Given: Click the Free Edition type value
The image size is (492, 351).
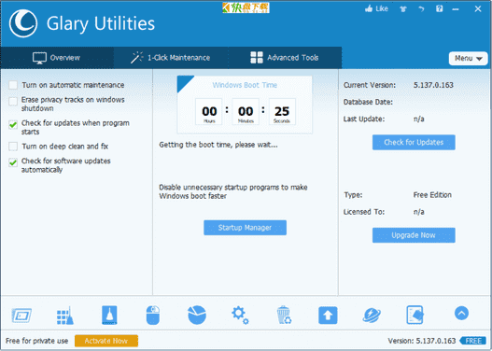Looking at the screenshot, I should tap(432, 195).
